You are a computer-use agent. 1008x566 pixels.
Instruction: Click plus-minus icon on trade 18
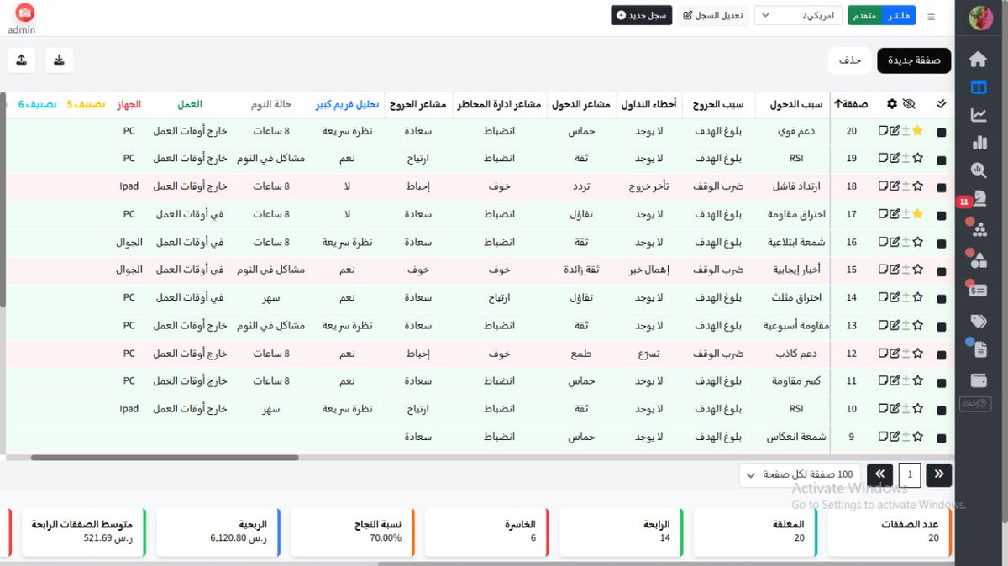tap(906, 186)
